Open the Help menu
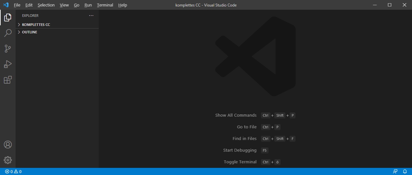 click(x=123, y=5)
